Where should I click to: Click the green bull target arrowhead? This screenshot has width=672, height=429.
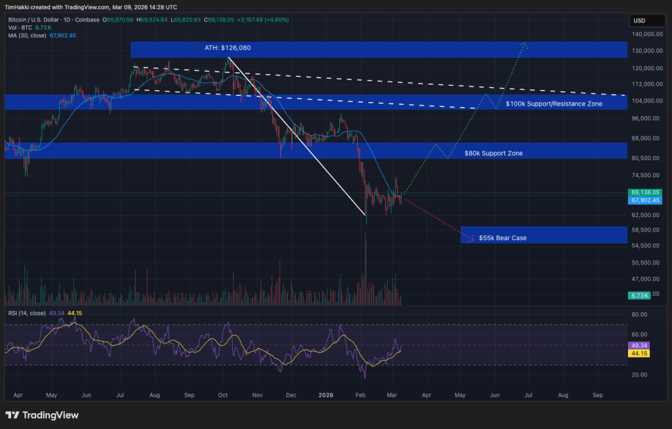click(524, 45)
